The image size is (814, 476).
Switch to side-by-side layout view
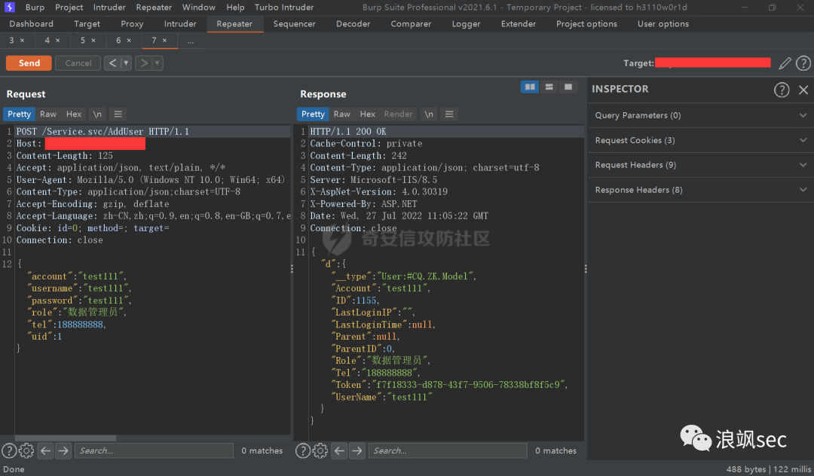pos(530,87)
